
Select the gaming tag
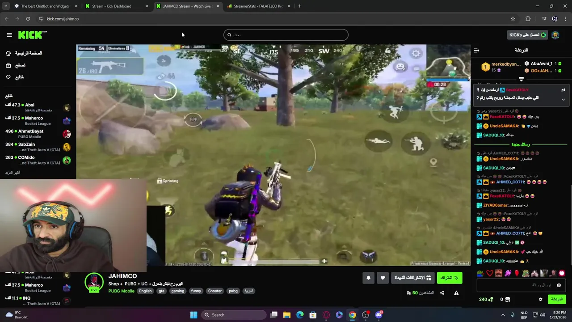click(177, 291)
